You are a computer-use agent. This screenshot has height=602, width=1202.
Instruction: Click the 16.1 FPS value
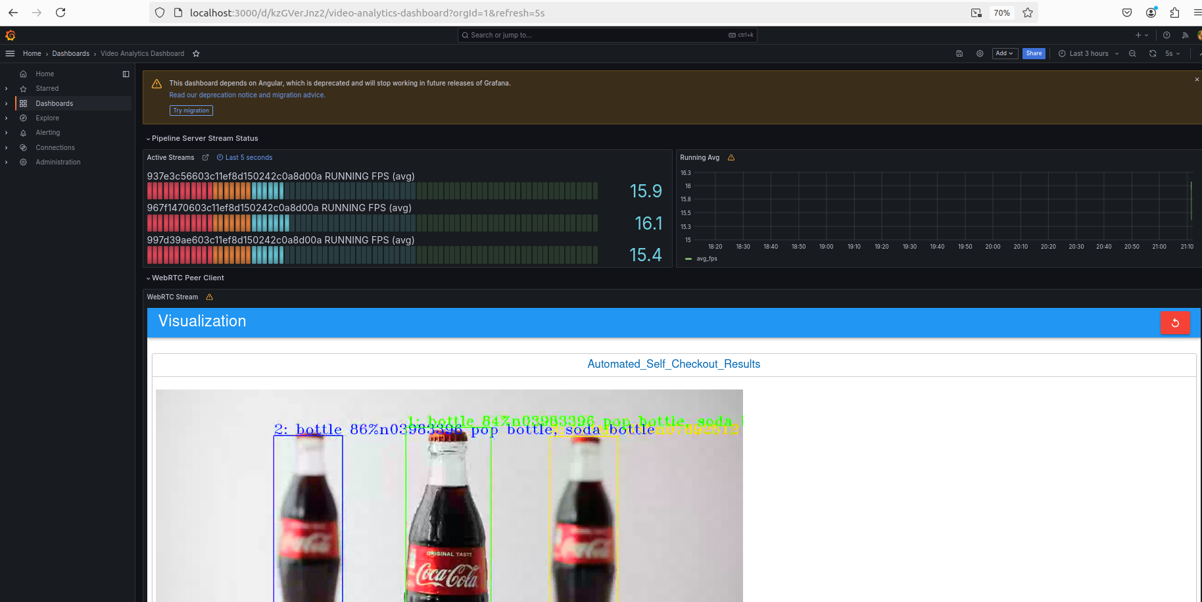(x=648, y=223)
